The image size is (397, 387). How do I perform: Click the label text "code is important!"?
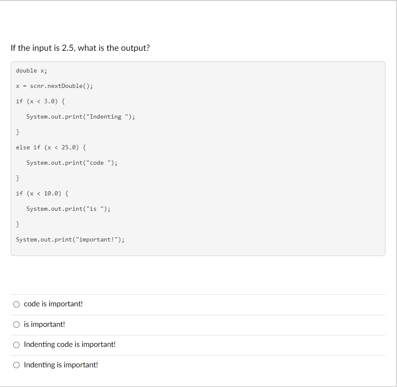(x=53, y=304)
